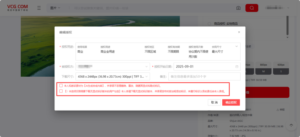Expand the 授权用途 selection chevron
Screen dimensions: 300x137
coord(236,46)
